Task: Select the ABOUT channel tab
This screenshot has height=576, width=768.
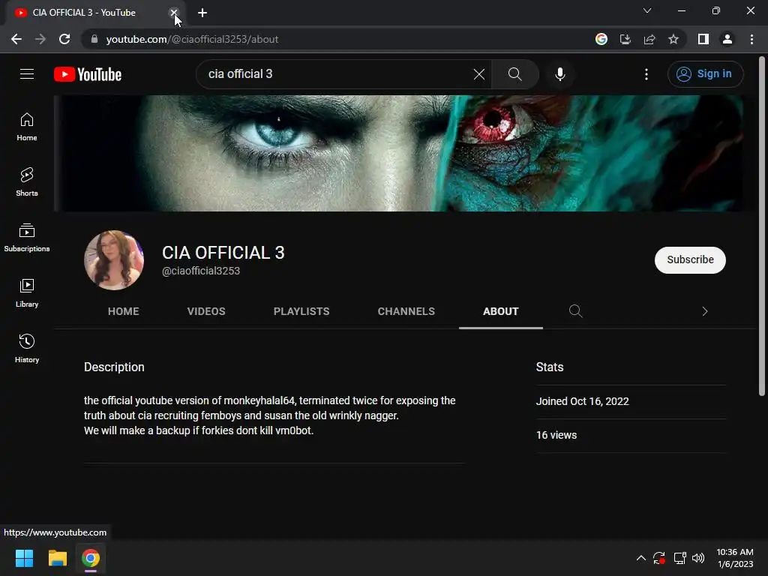Action: point(500,311)
